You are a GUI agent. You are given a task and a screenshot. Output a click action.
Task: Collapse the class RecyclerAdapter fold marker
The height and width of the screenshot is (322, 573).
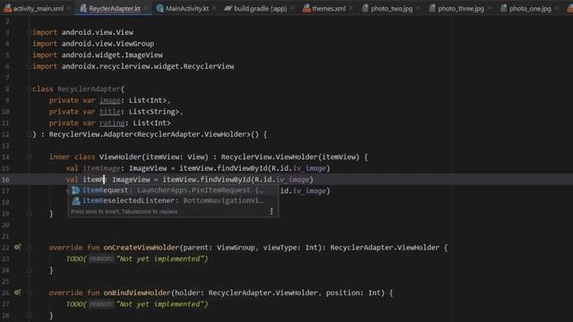(30, 89)
